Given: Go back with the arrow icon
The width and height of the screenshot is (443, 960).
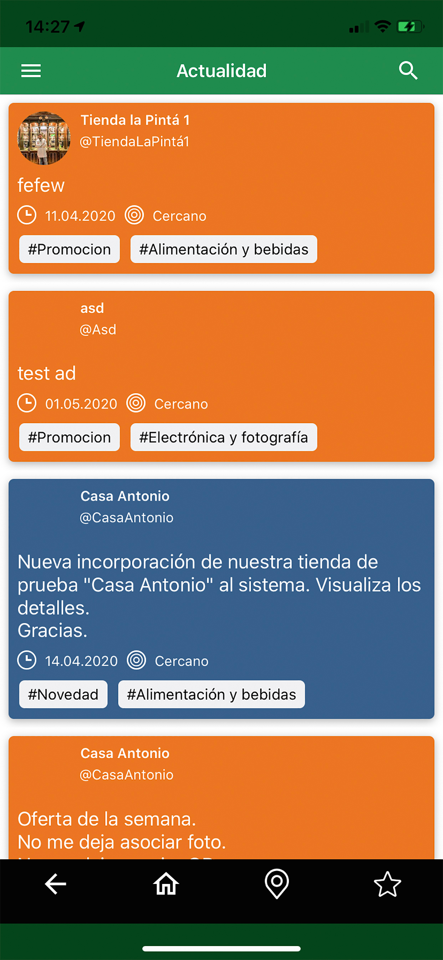Looking at the screenshot, I should [x=56, y=884].
